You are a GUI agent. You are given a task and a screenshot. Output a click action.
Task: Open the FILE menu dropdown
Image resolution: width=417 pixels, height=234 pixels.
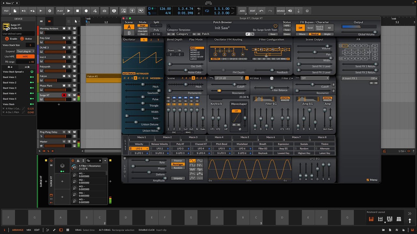6,11
